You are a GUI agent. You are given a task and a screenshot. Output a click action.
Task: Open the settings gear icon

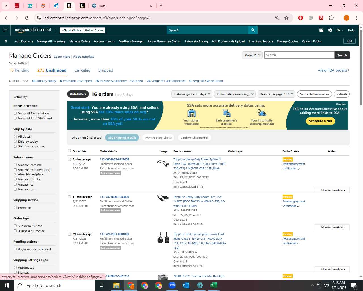point(330,30)
